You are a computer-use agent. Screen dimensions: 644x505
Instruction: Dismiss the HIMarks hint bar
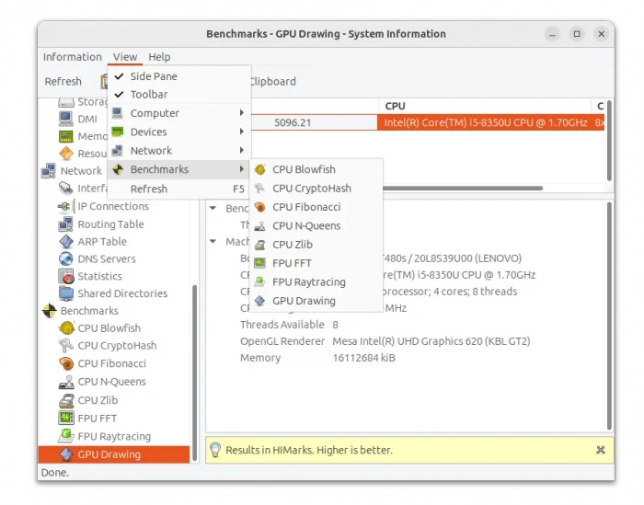(x=601, y=450)
